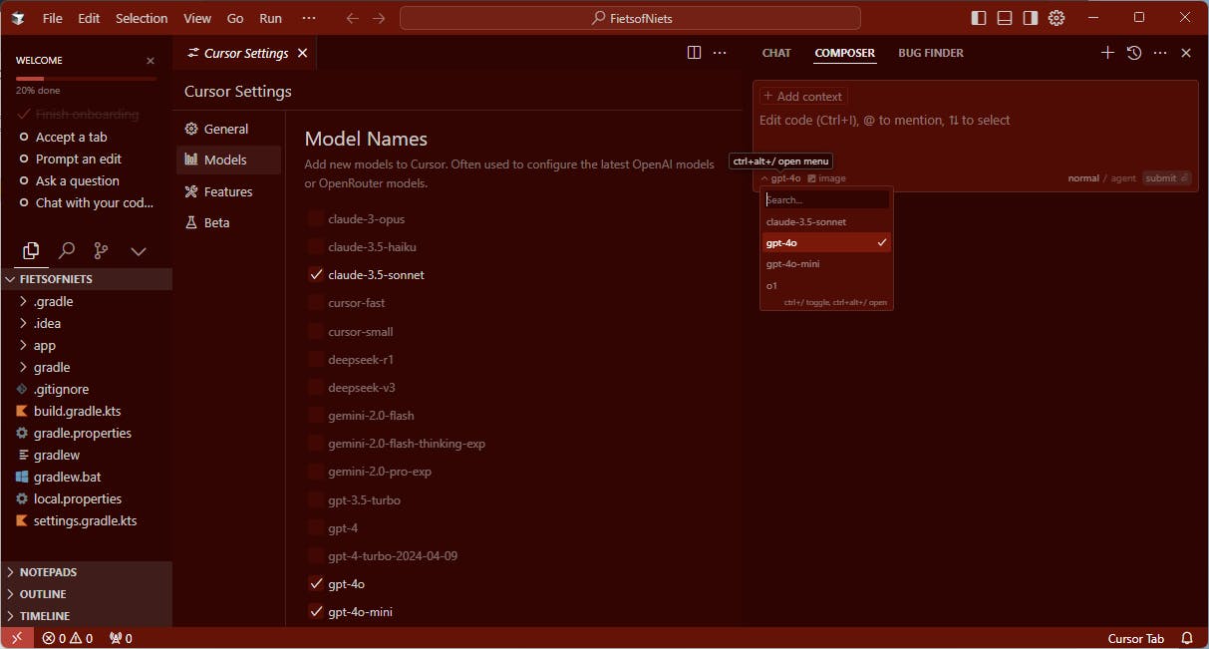The image size is (1209, 649).
Task: Open the settings gear in title bar
Action: [x=1057, y=18]
